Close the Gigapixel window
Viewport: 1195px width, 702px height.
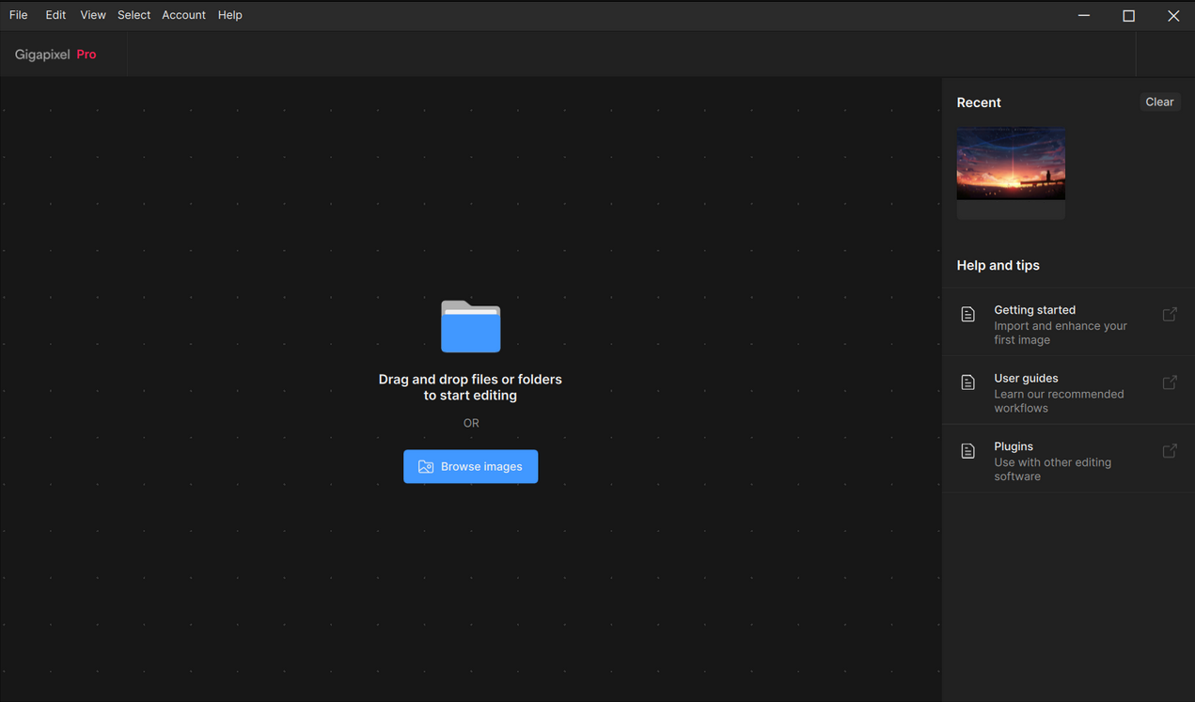(1173, 15)
